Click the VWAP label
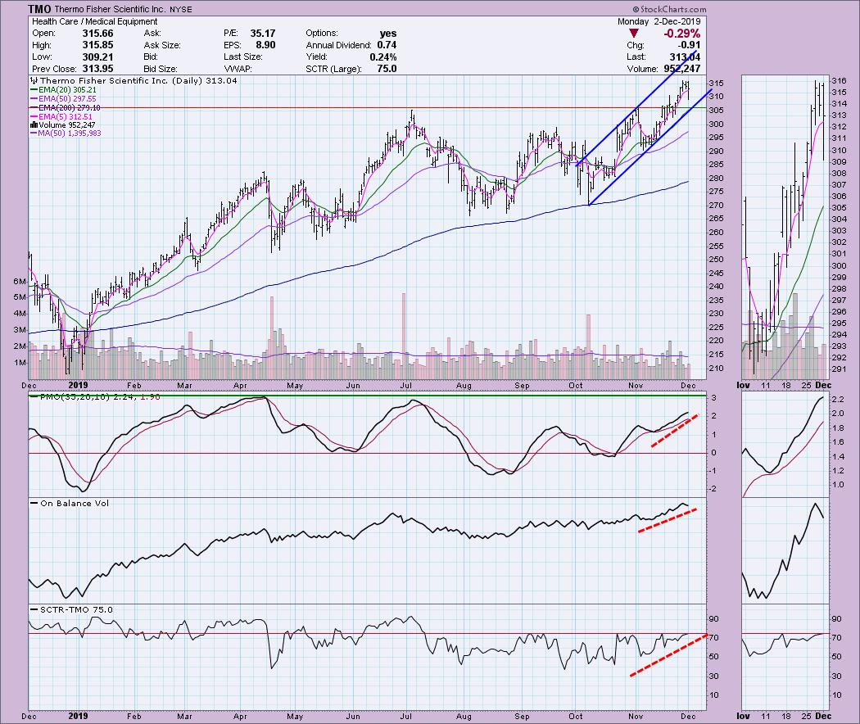Screen dimensions: 860x724 pyautogui.click(x=238, y=69)
